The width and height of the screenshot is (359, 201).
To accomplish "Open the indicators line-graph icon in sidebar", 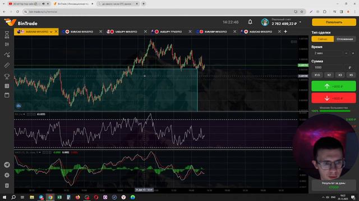I will 7,55.
